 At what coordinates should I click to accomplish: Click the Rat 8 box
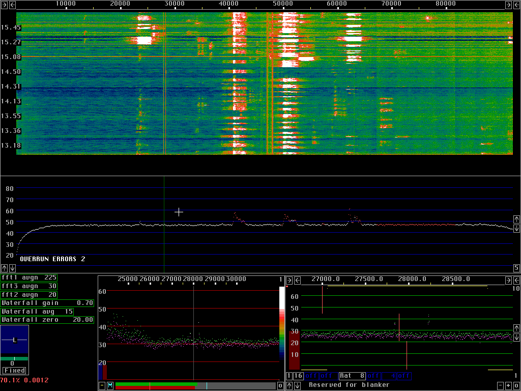point(352,376)
